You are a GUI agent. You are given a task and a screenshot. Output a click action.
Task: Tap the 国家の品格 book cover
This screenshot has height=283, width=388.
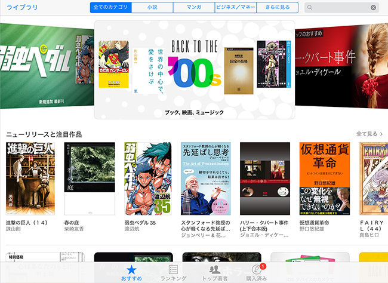(x=239, y=71)
